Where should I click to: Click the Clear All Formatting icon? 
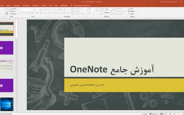[46, 9]
